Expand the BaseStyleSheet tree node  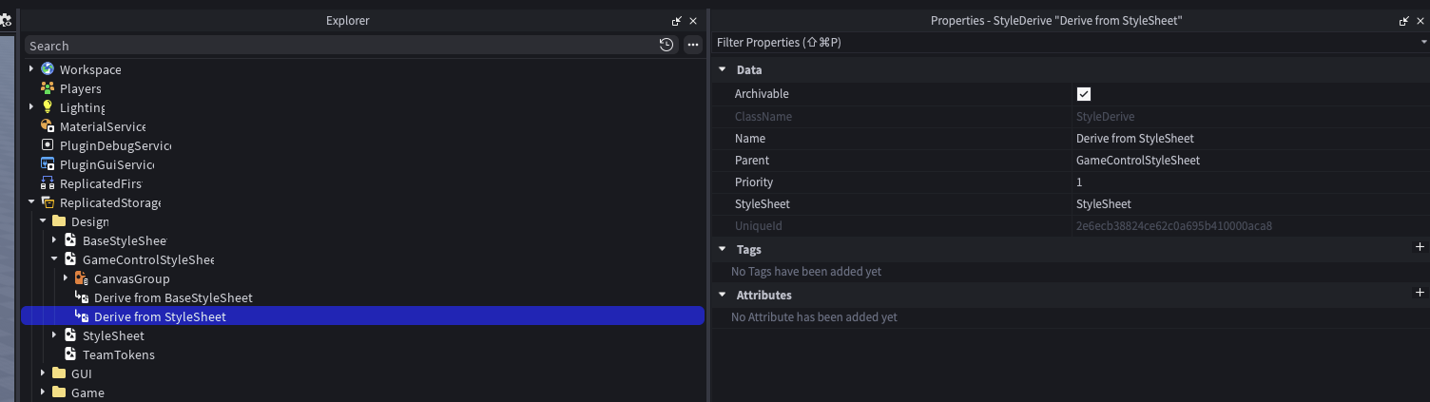click(x=54, y=240)
